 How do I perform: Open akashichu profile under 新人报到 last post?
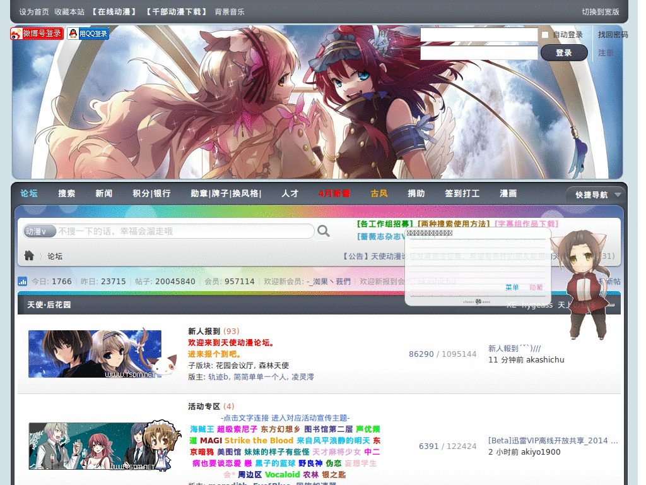(545, 359)
